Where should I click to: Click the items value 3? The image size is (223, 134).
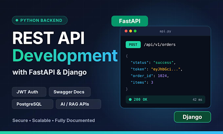click(x=152, y=83)
